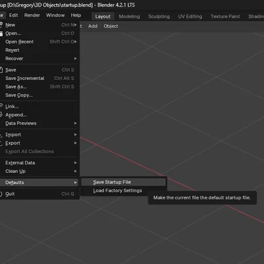
Task: Open the Window menu
Action: point(55,15)
